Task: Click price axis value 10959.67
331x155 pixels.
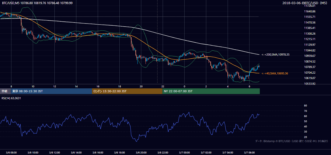Action: pyautogui.click(x=310, y=56)
